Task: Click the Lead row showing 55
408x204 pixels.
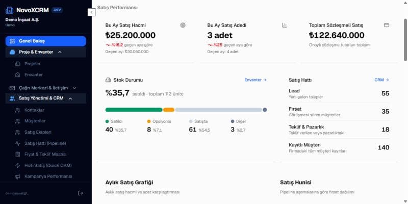Action: click(339, 94)
